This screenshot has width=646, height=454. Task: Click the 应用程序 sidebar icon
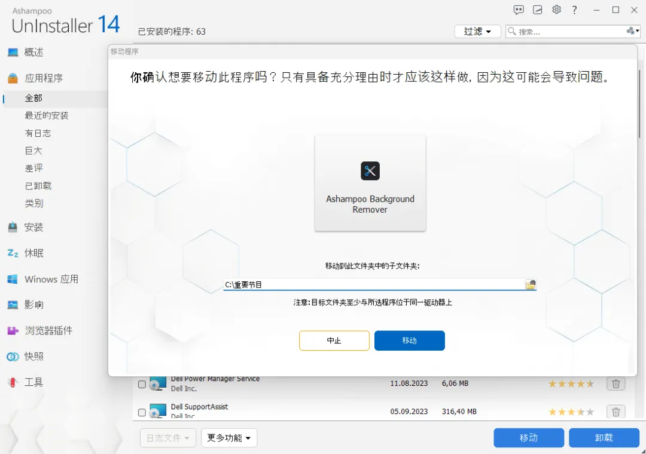[13, 78]
